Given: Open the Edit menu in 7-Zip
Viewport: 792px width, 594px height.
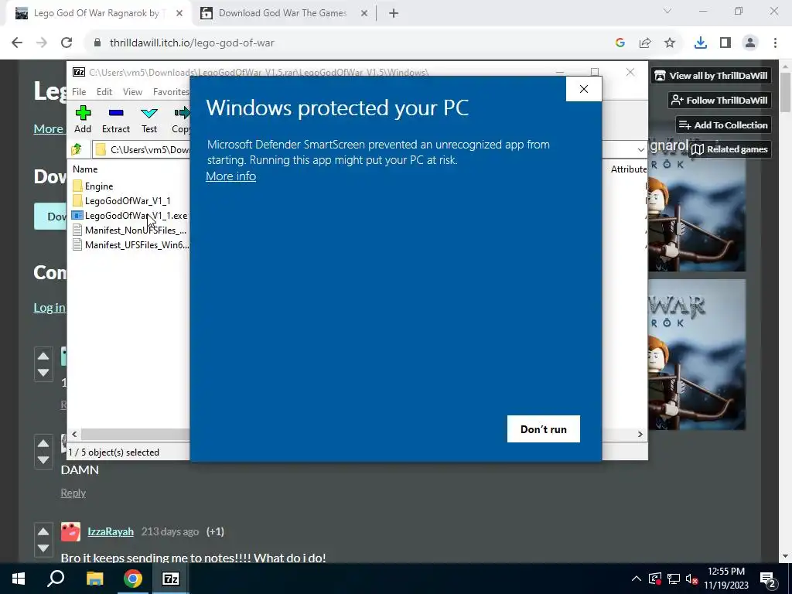Looking at the screenshot, I should pos(104,91).
